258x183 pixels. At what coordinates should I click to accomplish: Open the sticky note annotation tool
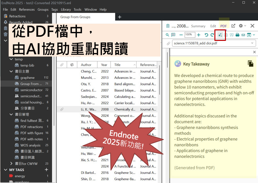pos(173,35)
